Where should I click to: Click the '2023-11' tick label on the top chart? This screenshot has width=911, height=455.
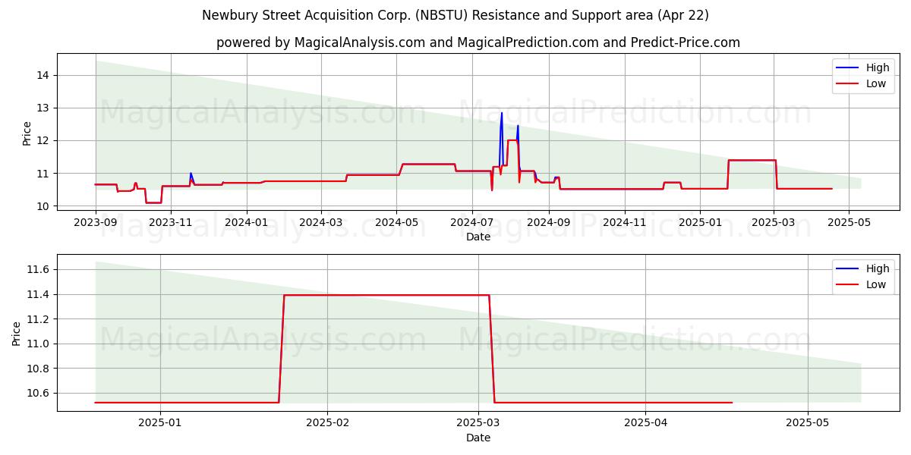[x=170, y=222]
